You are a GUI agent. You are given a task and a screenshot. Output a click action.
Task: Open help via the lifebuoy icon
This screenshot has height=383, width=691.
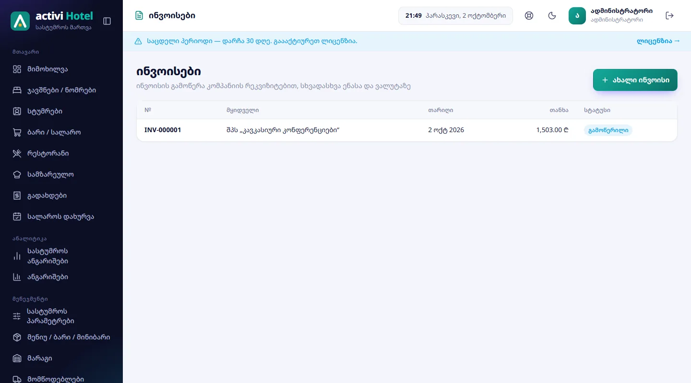coord(529,15)
